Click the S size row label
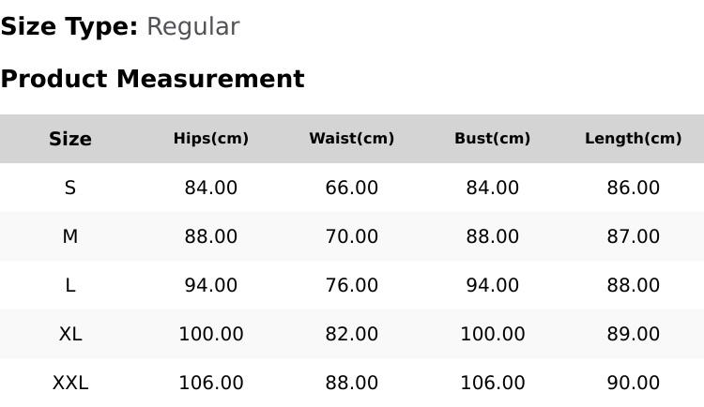 pyautogui.click(x=70, y=188)
